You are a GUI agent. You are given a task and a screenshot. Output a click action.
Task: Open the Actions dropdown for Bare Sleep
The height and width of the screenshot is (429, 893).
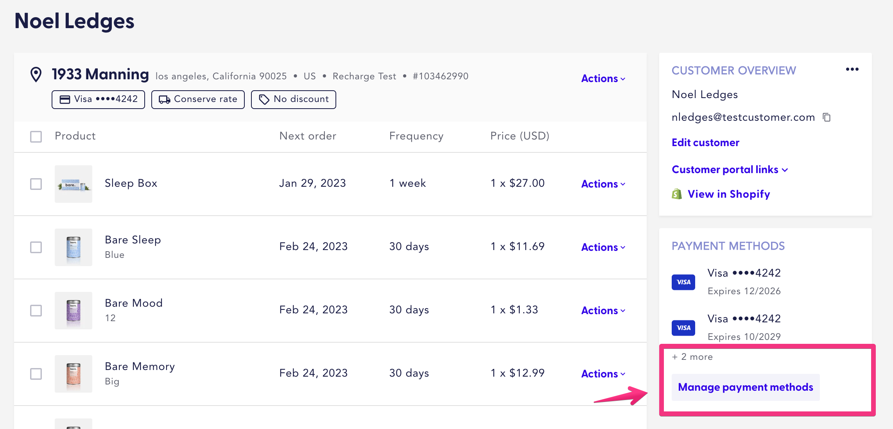(603, 247)
